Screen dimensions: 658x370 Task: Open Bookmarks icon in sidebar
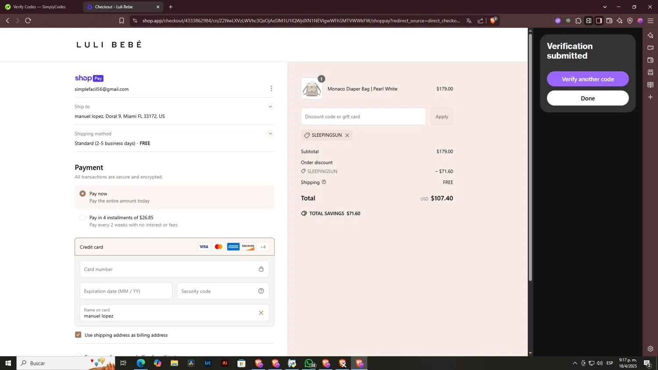pyautogui.click(x=651, y=72)
